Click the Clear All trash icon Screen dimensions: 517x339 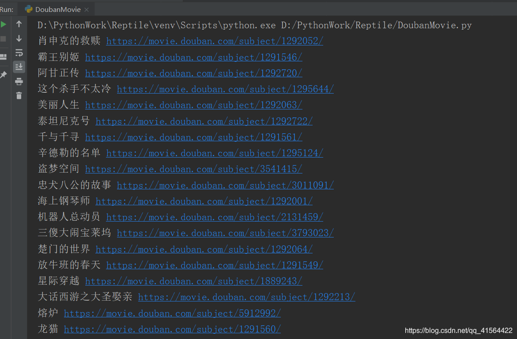(x=19, y=96)
